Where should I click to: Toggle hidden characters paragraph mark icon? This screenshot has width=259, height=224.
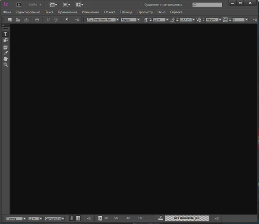[66, 20]
